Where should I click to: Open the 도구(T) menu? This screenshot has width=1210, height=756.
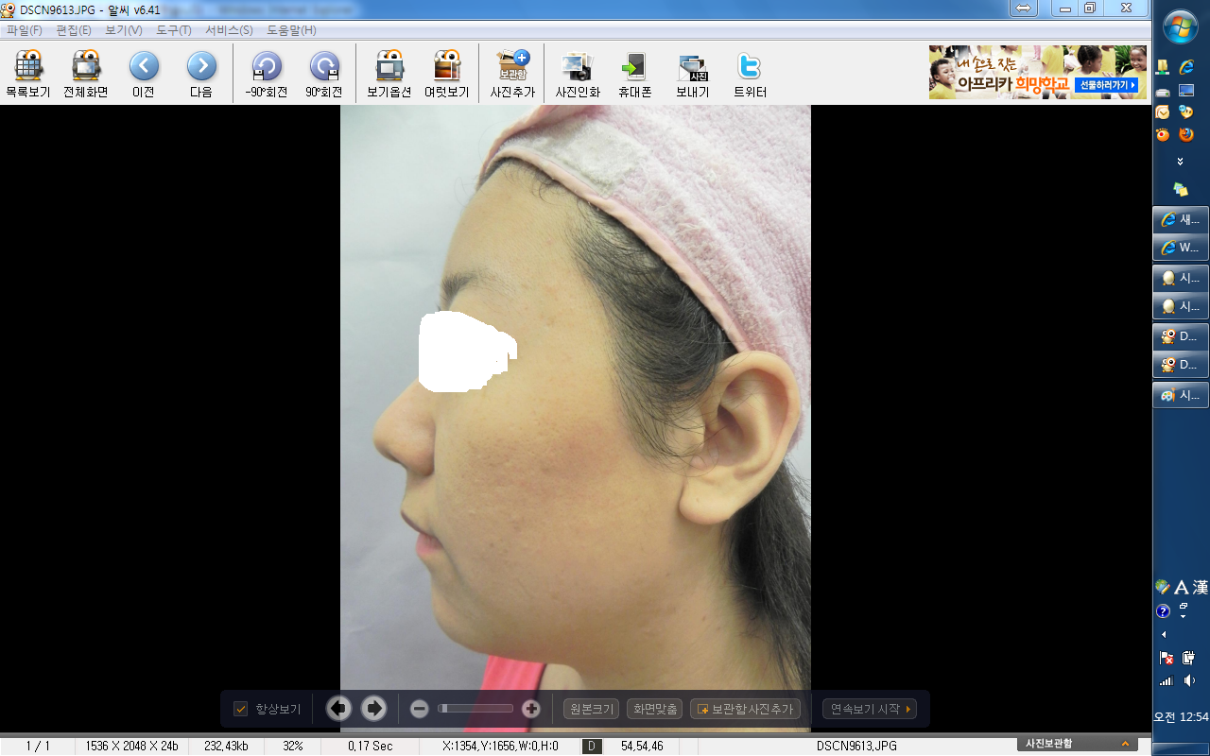(x=174, y=30)
